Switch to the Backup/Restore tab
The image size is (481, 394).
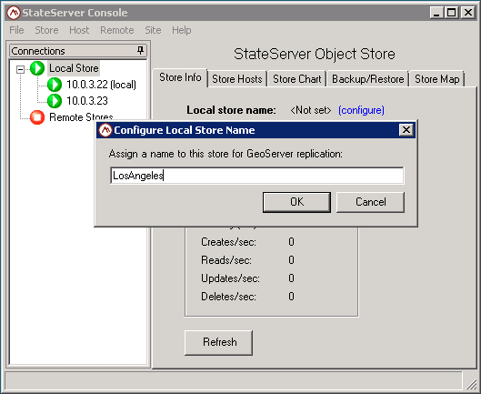pyautogui.click(x=368, y=79)
